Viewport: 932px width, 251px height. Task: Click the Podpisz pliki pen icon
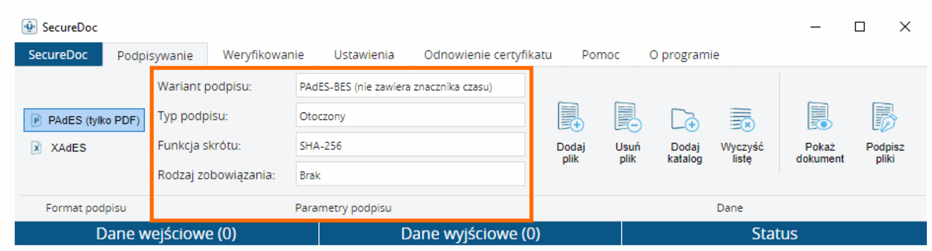tap(884, 117)
